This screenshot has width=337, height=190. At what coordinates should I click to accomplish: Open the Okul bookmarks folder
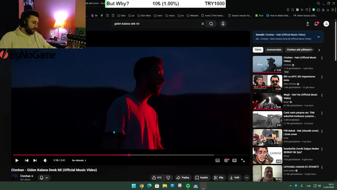pyautogui.click(x=121, y=16)
